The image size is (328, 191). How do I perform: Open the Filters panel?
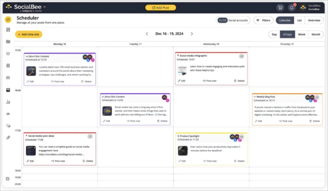tap(263, 20)
